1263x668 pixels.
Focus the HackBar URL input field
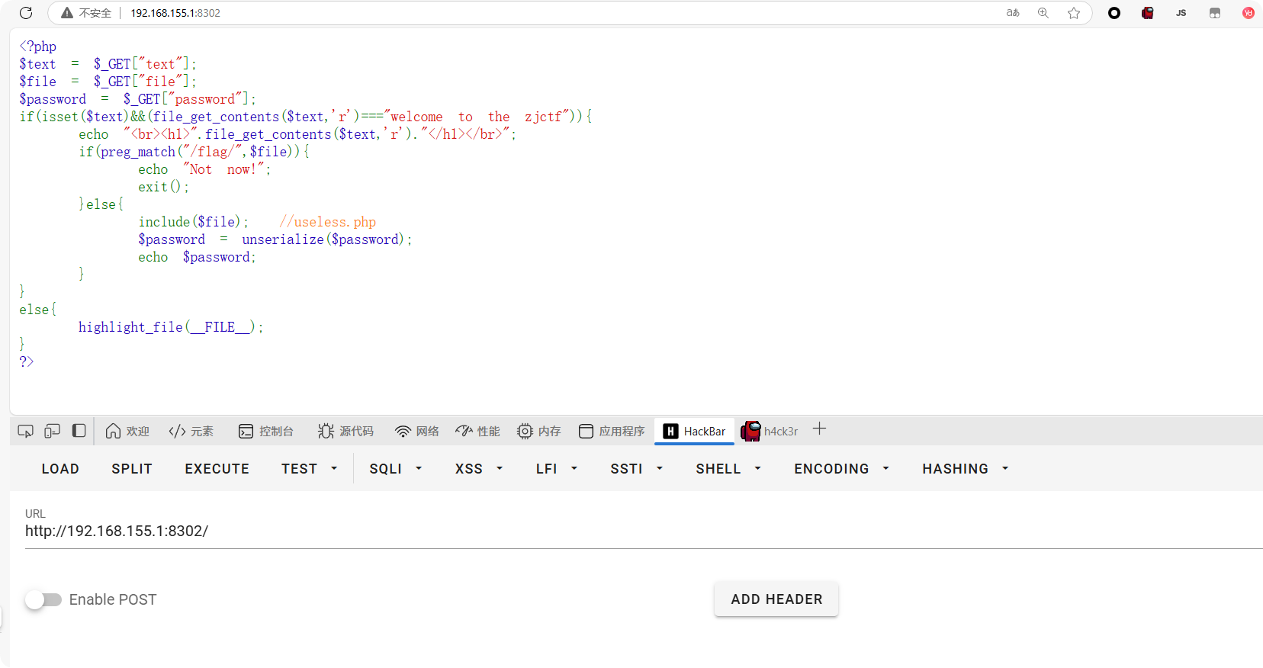pos(644,531)
